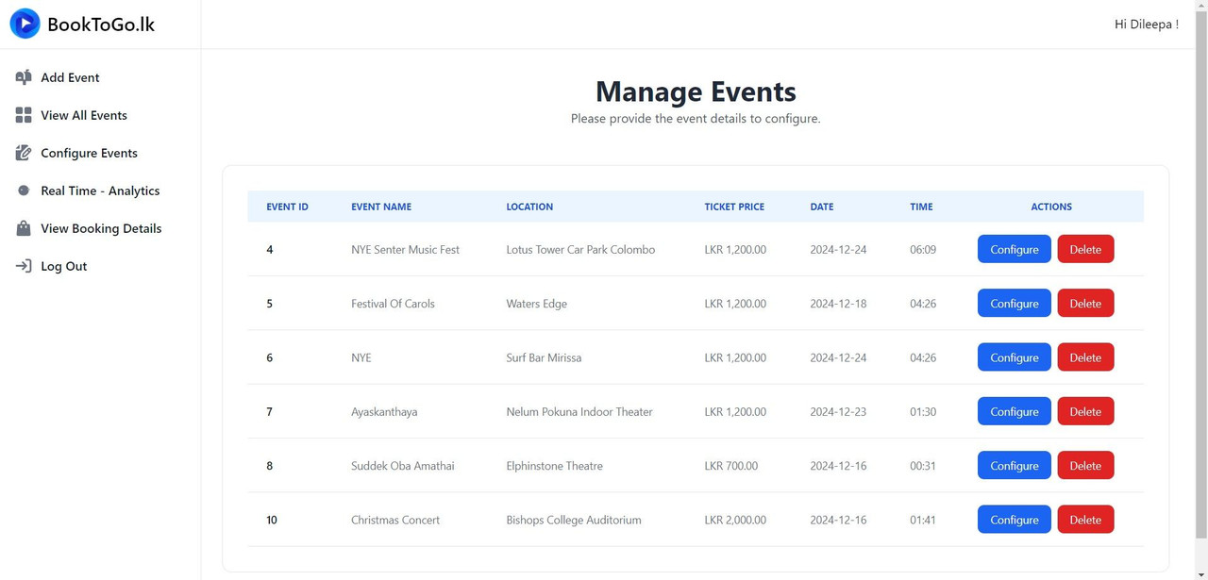Open Real Time - Analytics menu item
Screen dimensions: 1208x580
tap(100, 191)
